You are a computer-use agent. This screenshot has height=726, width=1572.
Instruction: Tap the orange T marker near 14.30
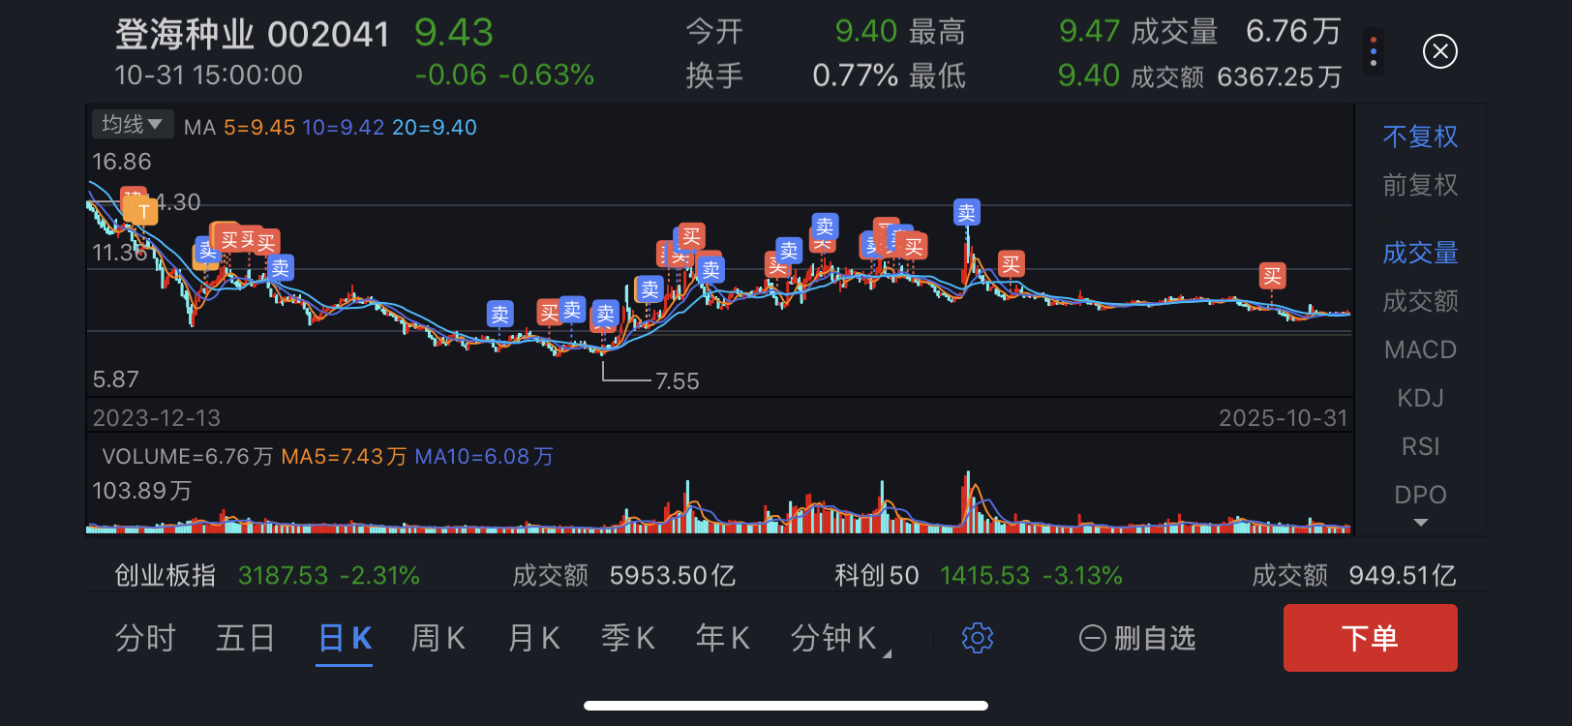(x=142, y=211)
